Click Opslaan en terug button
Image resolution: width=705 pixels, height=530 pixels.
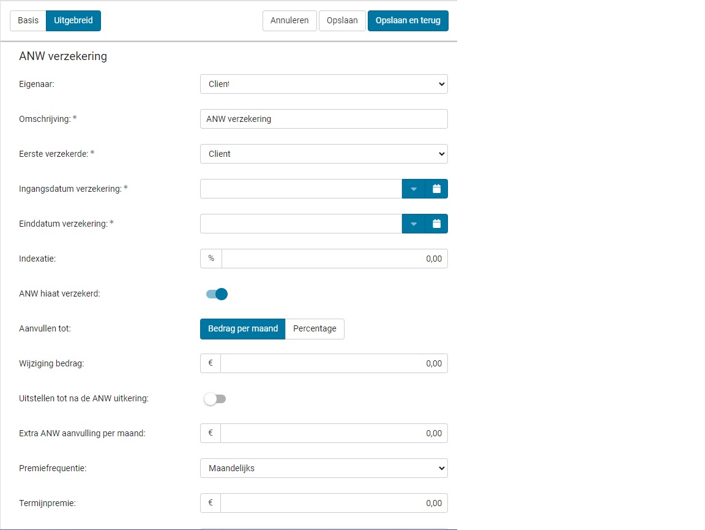tap(408, 21)
